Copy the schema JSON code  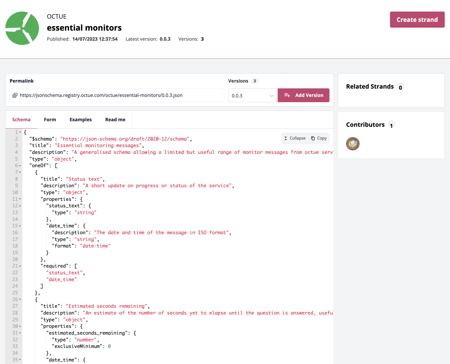click(x=319, y=138)
